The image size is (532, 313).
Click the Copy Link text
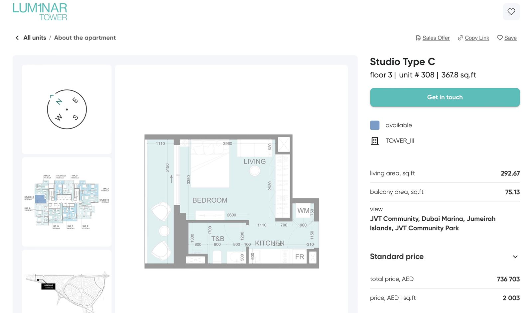[x=477, y=38]
